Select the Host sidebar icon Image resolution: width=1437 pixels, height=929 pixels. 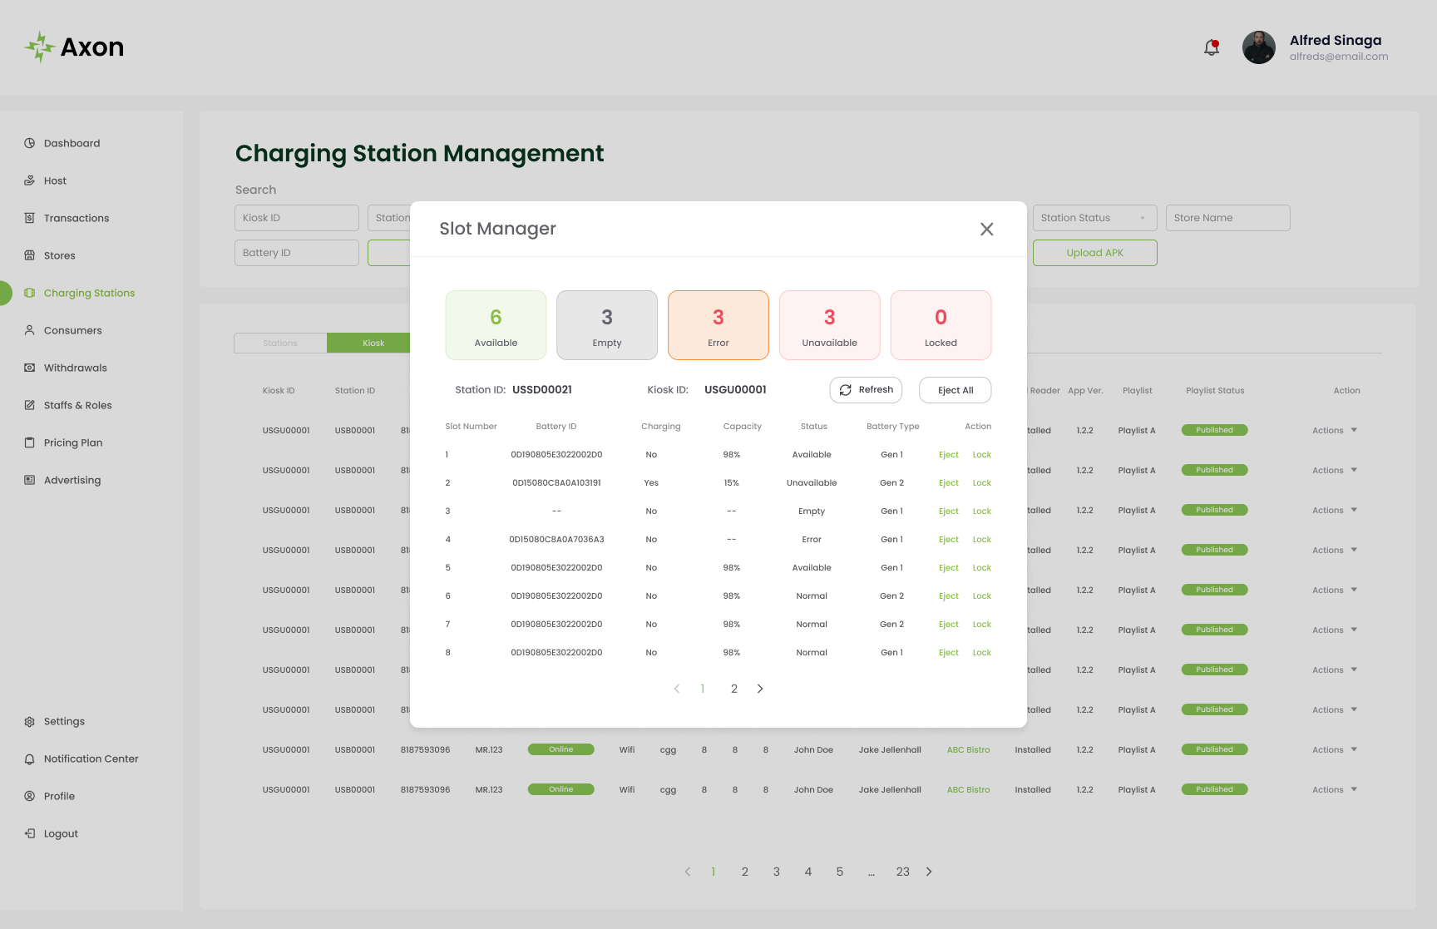pyautogui.click(x=29, y=180)
